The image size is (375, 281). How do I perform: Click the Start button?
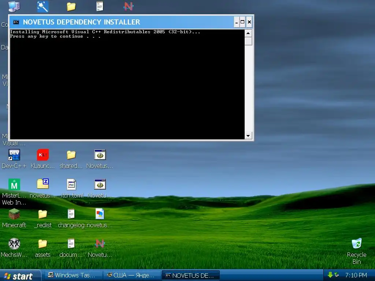pyautogui.click(x=20, y=276)
